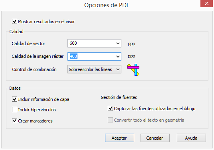Viewport: 214px width, 150px height.
Task: Toggle Crear marcadores checkbox
Action: pyautogui.click(x=14, y=121)
